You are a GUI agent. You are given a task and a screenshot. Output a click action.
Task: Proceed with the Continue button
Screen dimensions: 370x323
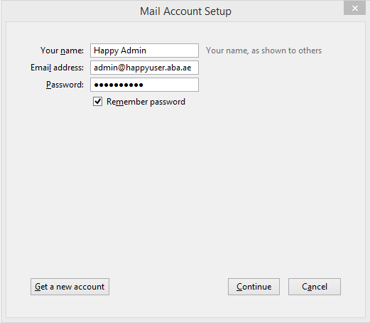(254, 287)
